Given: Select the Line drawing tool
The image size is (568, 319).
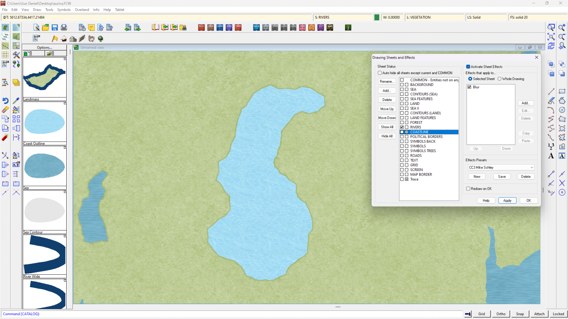Looking at the screenshot, I should (551, 92).
